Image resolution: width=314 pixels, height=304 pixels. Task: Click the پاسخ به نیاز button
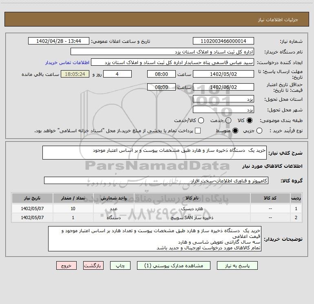click(x=237, y=266)
